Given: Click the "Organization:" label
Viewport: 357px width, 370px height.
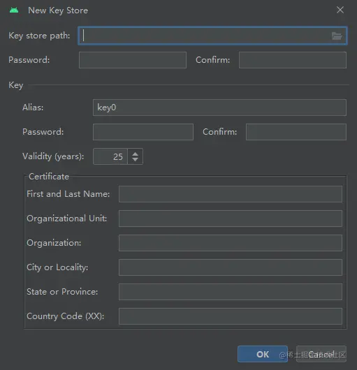Looking at the screenshot, I should [x=54, y=243].
